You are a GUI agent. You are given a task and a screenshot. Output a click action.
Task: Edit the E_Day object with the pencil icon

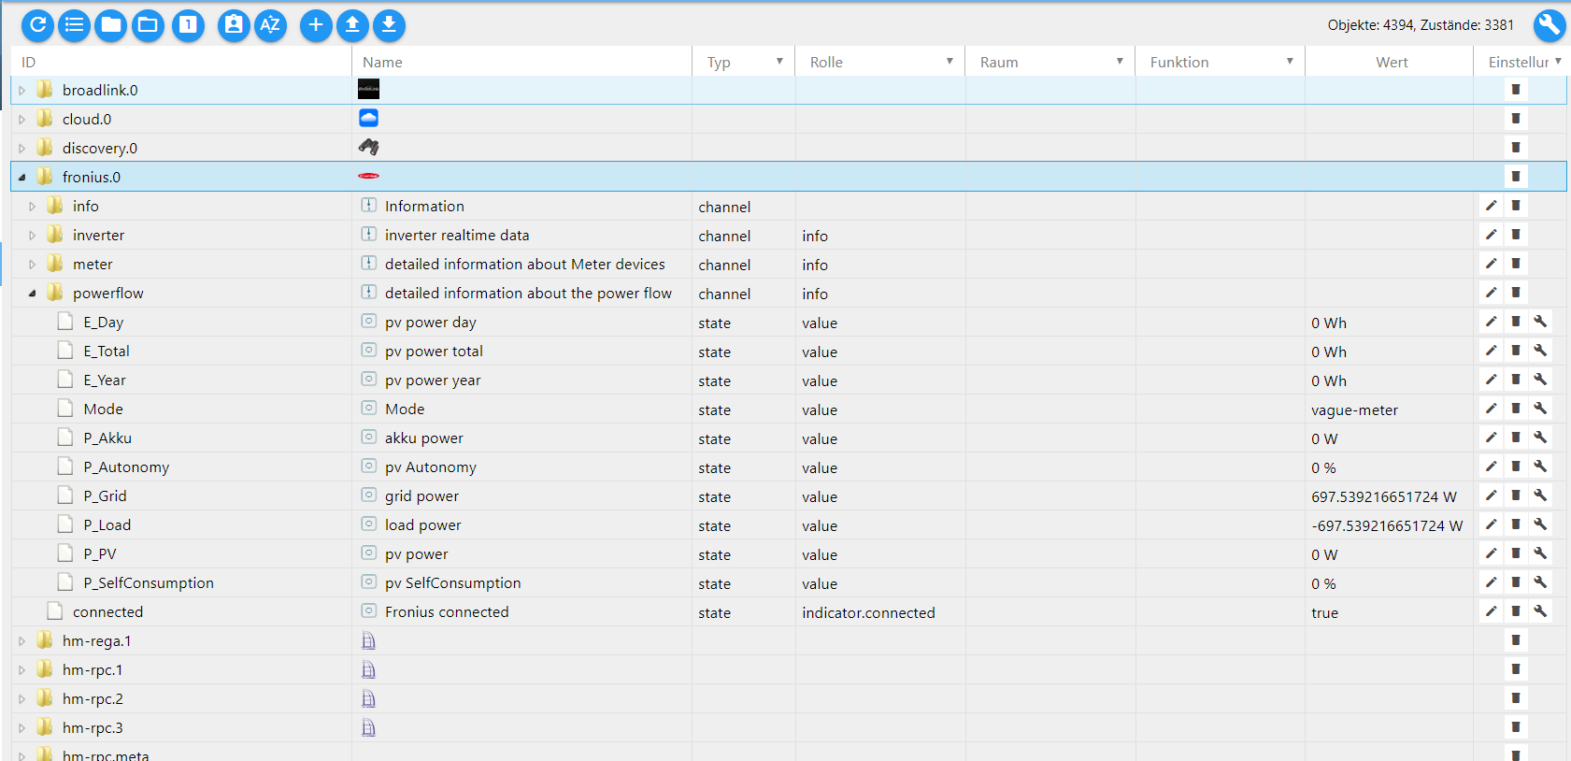(x=1492, y=322)
